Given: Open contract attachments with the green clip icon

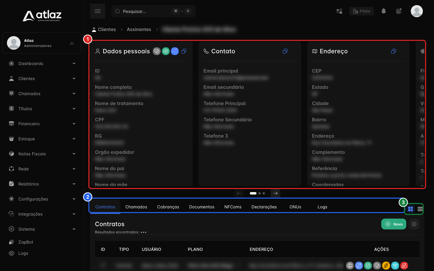Looking at the screenshot, I should [x=368, y=266].
